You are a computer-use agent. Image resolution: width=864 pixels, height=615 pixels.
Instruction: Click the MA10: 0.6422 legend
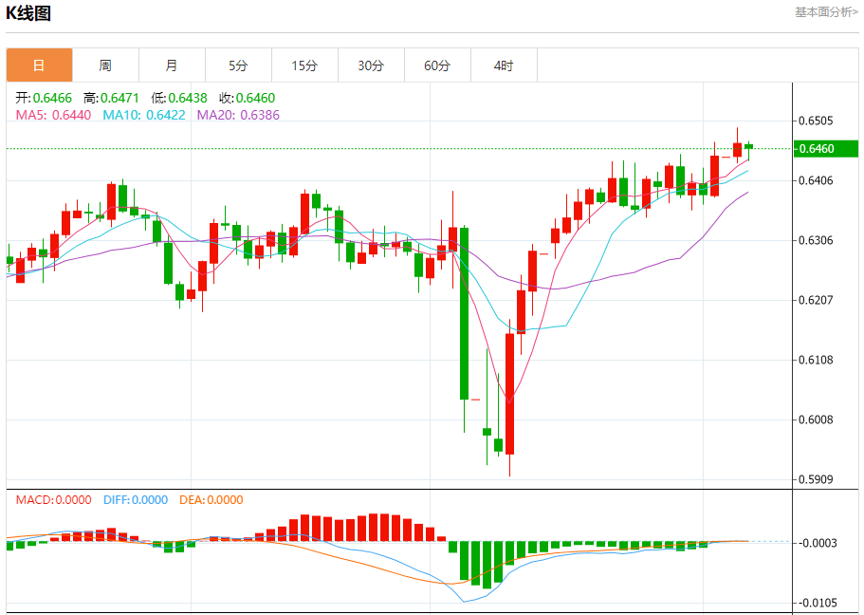(144, 115)
